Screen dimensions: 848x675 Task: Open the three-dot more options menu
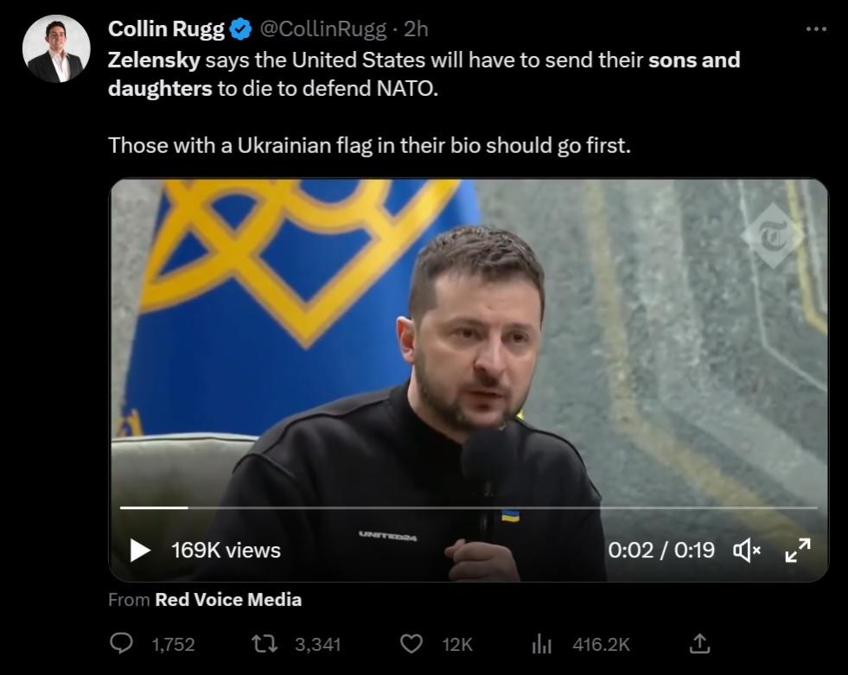click(816, 29)
